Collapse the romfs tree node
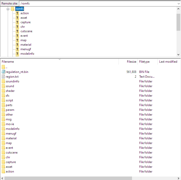 point(8,9)
